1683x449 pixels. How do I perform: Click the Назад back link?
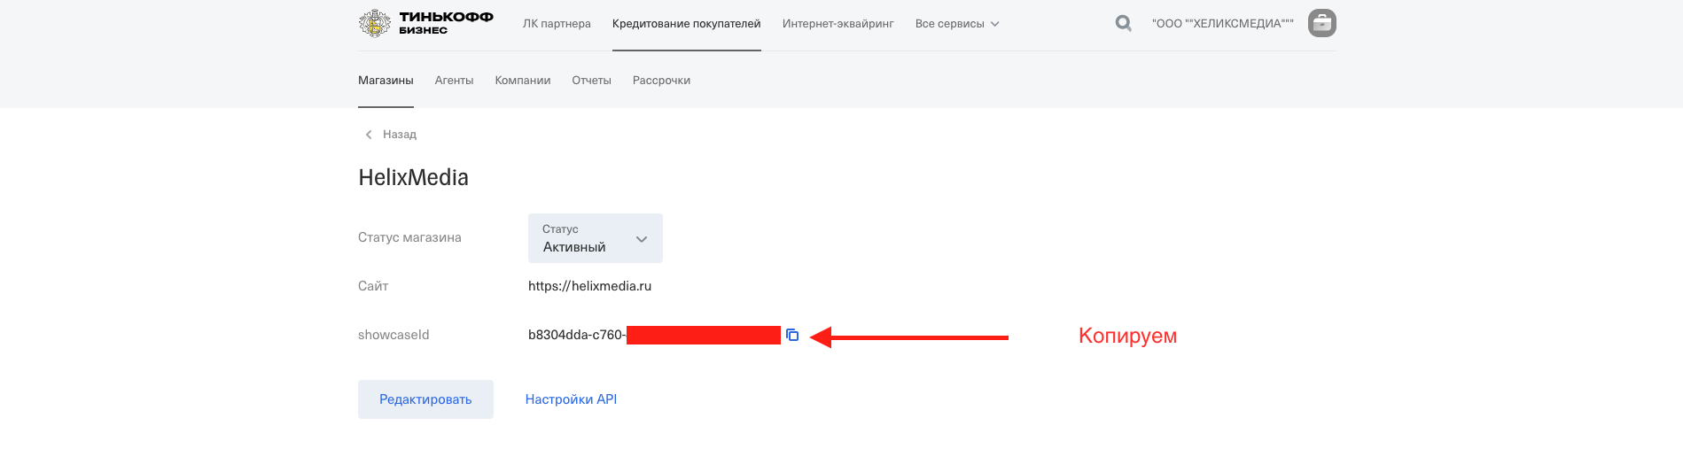point(400,135)
